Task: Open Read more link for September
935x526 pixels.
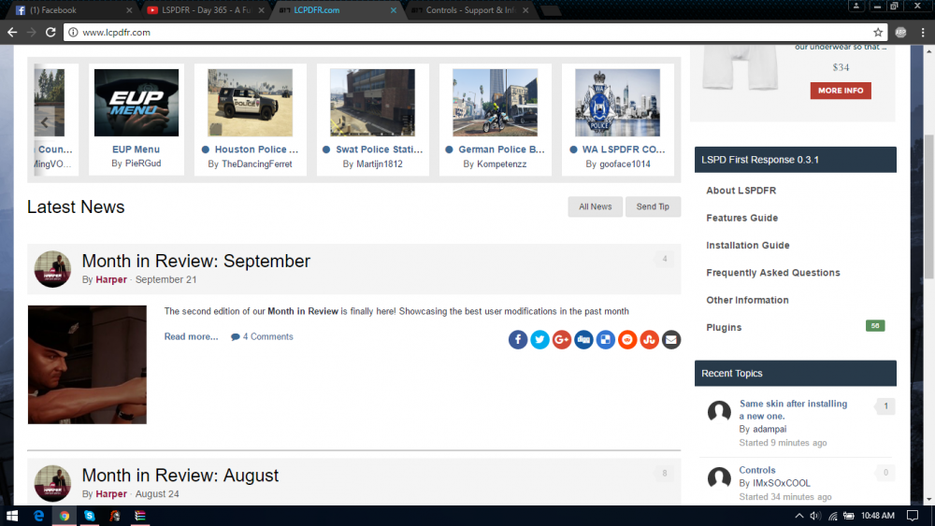Action: click(x=191, y=336)
